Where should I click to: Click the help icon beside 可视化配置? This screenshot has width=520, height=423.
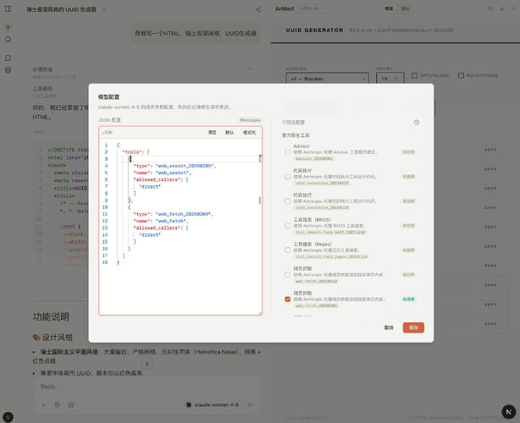(x=417, y=122)
